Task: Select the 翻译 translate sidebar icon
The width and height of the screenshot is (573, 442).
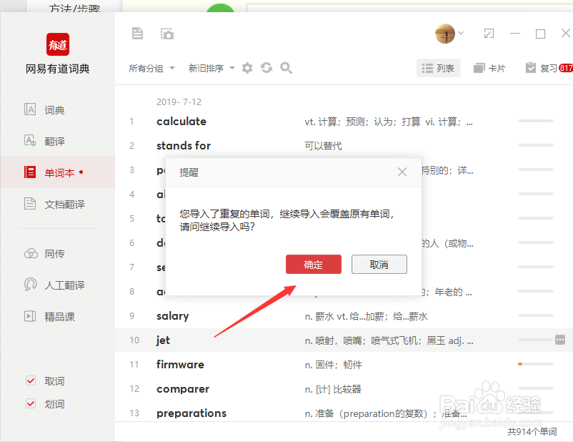Action: tap(43, 140)
